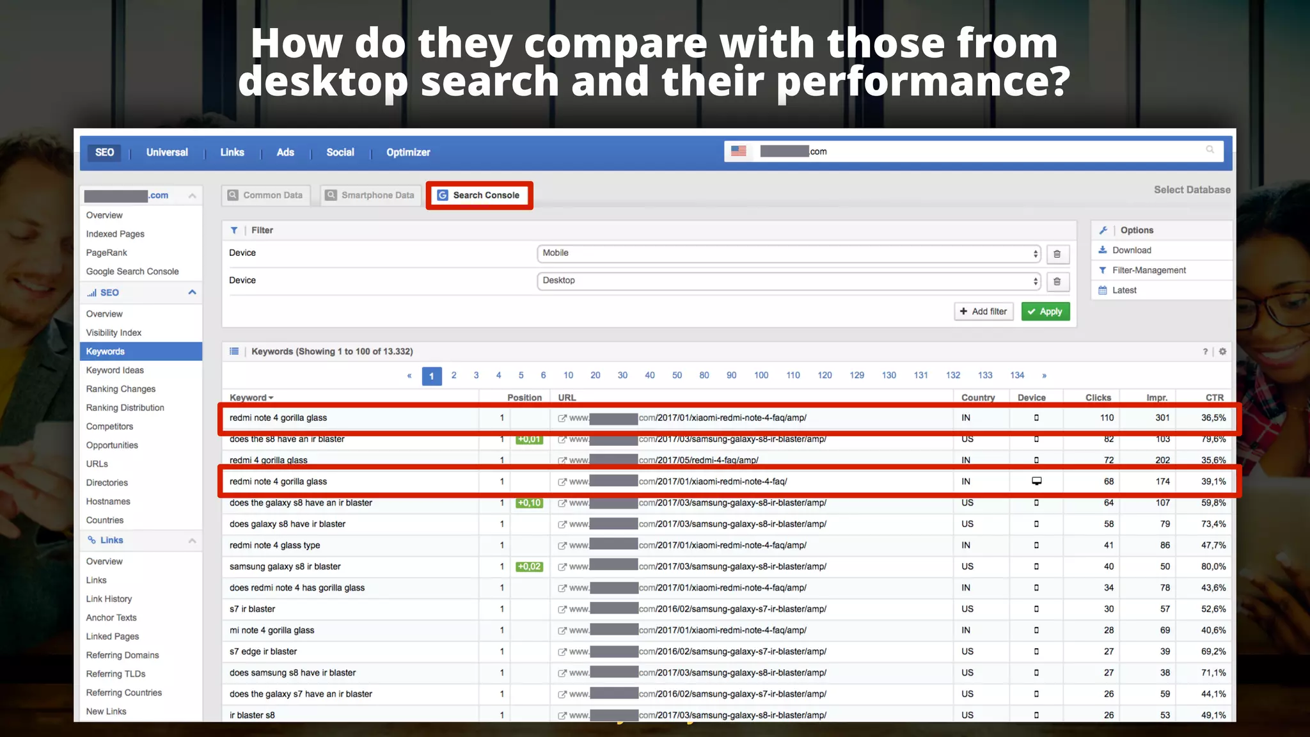Open external link for xiaomi-redmi-note-4-faq/amp/ first row
Image resolution: width=1310 pixels, height=737 pixels.
(562, 418)
